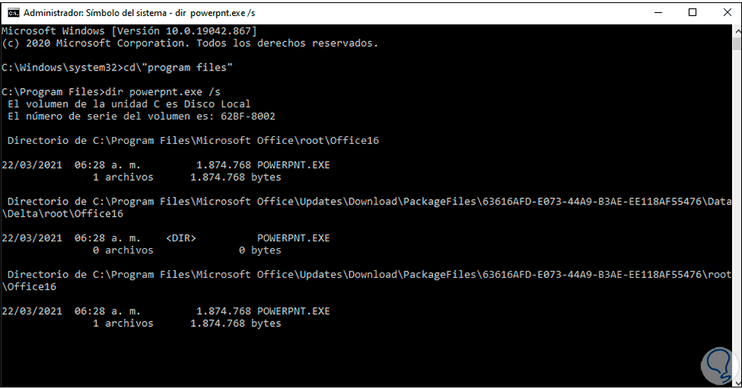Maximize the Símbolo del sistema window
742x389 pixels.
tap(693, 12)
